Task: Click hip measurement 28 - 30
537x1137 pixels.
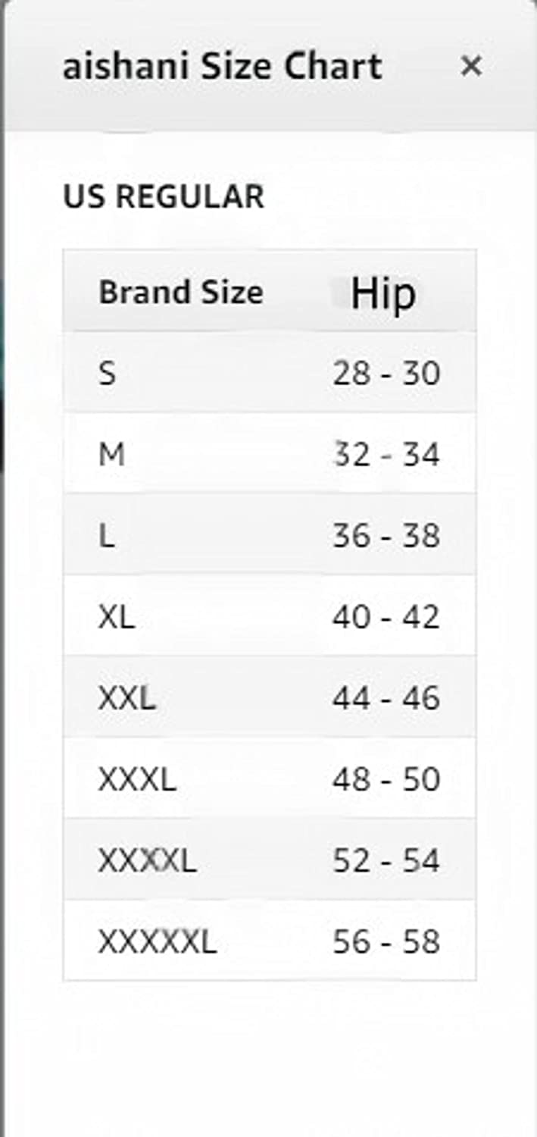Action: click(386, 373)
